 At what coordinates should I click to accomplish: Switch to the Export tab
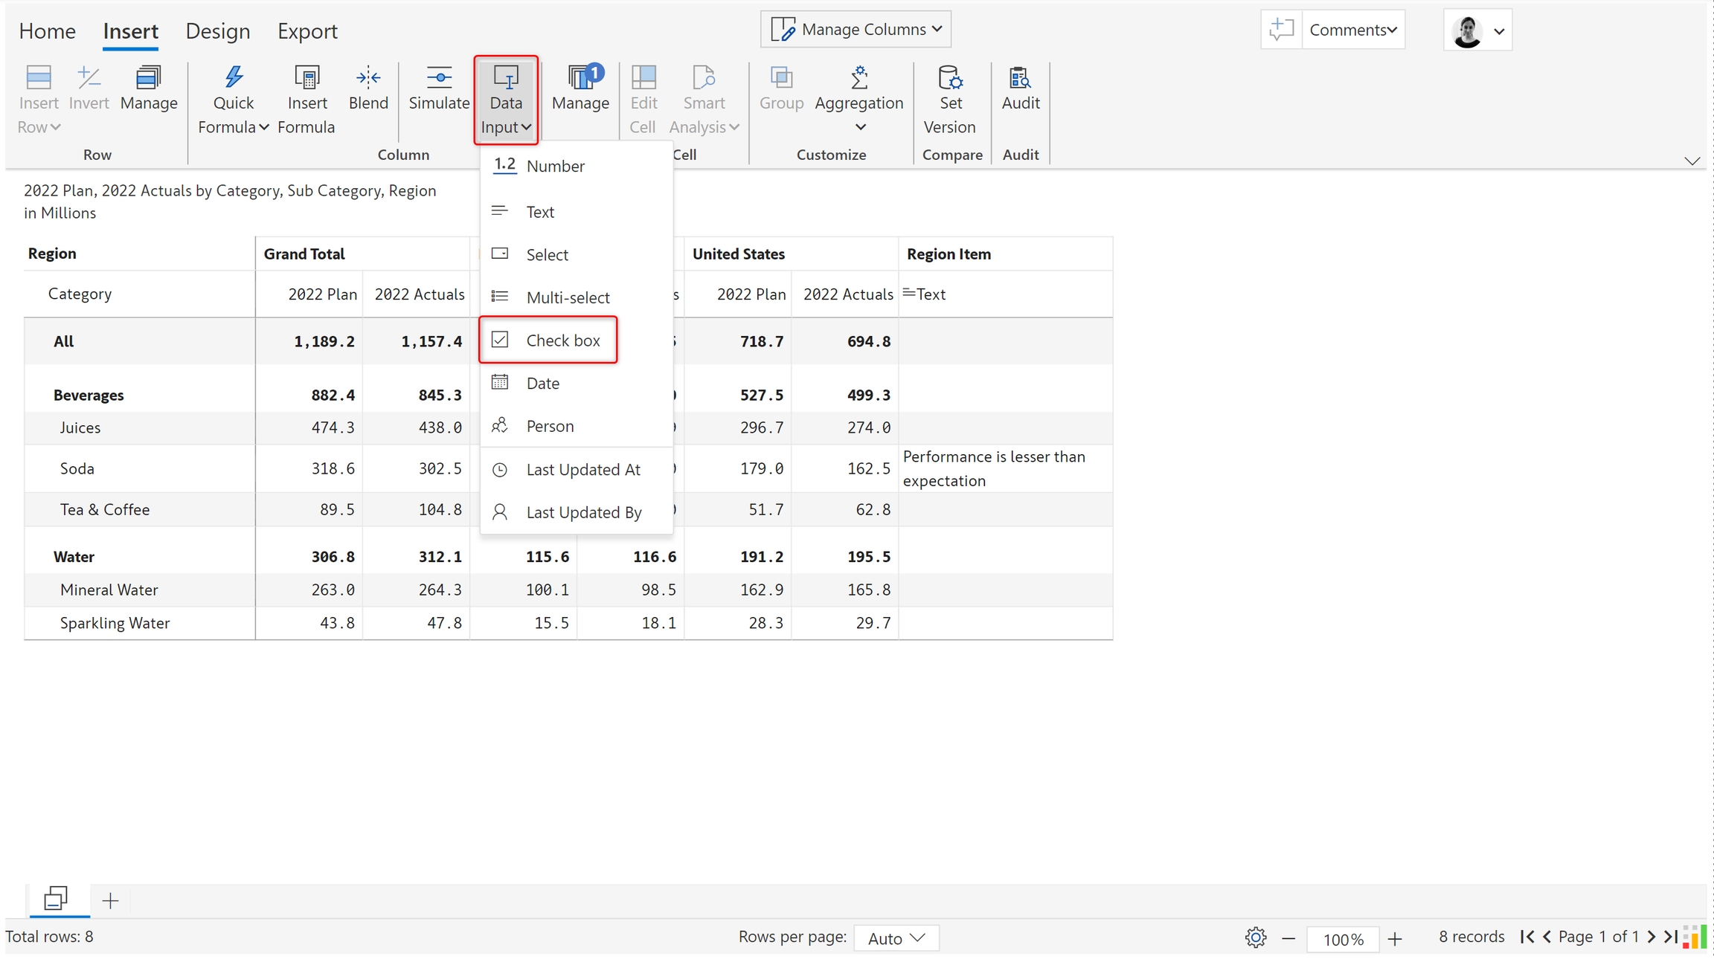click(x=307, y=31)
